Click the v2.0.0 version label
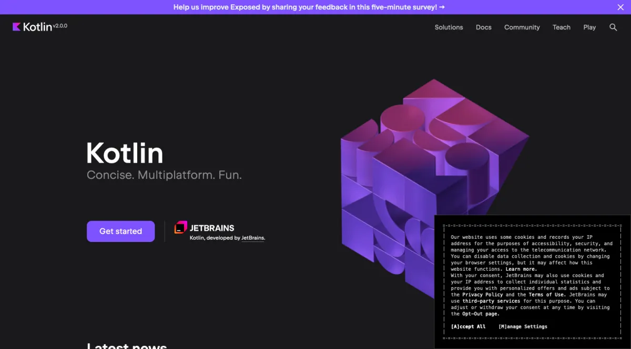This screenshot has width=631, height=349. 60,25
